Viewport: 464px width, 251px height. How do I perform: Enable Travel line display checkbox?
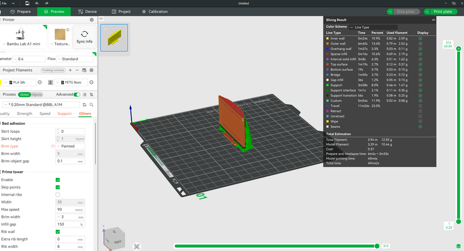pos(420,106)
